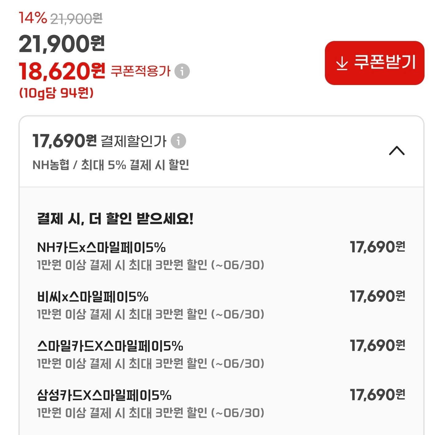Click the info icon beside 결제할인가
The image size is (443, 435).
pyautogui.click(x=178, y=141)
